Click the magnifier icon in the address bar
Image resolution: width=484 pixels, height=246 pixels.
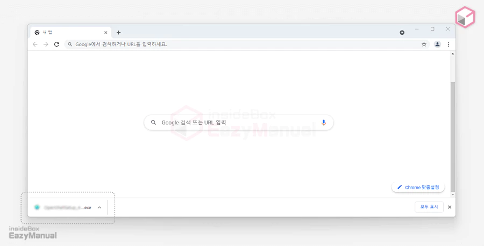pos(70,44)
